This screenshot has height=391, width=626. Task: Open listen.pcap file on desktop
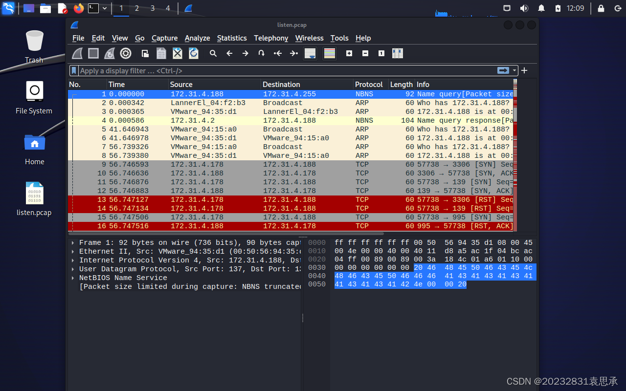pyautogui.click(x=34, y=199)
